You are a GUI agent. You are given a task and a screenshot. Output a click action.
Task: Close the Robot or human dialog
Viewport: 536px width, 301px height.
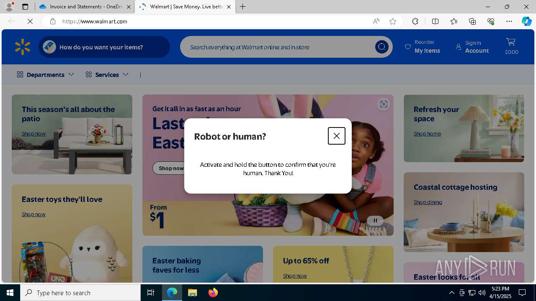coord(336,136)
